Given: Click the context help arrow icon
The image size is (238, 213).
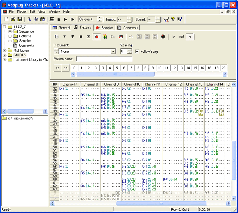Looking at the screenshot, I should [x=179, y=19].
